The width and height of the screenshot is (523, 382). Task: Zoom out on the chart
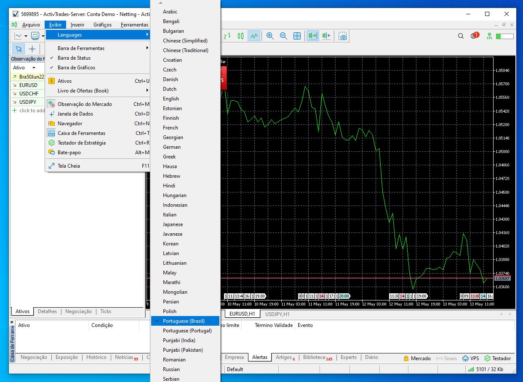click(x=283, y=36)
